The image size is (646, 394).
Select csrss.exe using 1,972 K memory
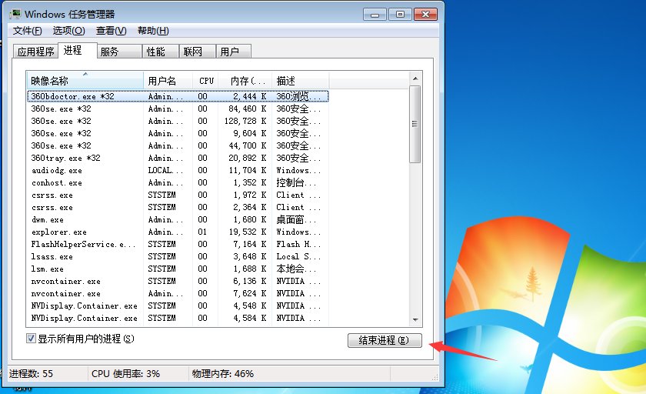tap(178, 195)
